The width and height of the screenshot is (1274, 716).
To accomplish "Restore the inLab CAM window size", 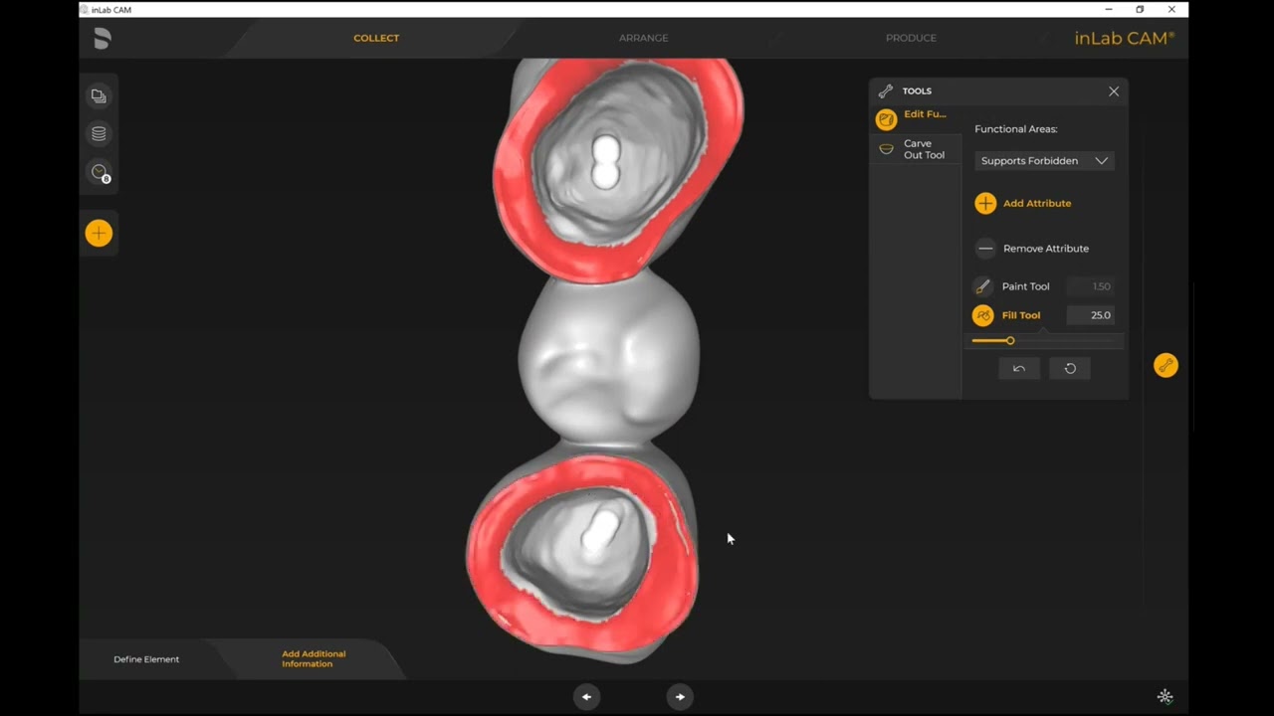I will point(1140,9).
